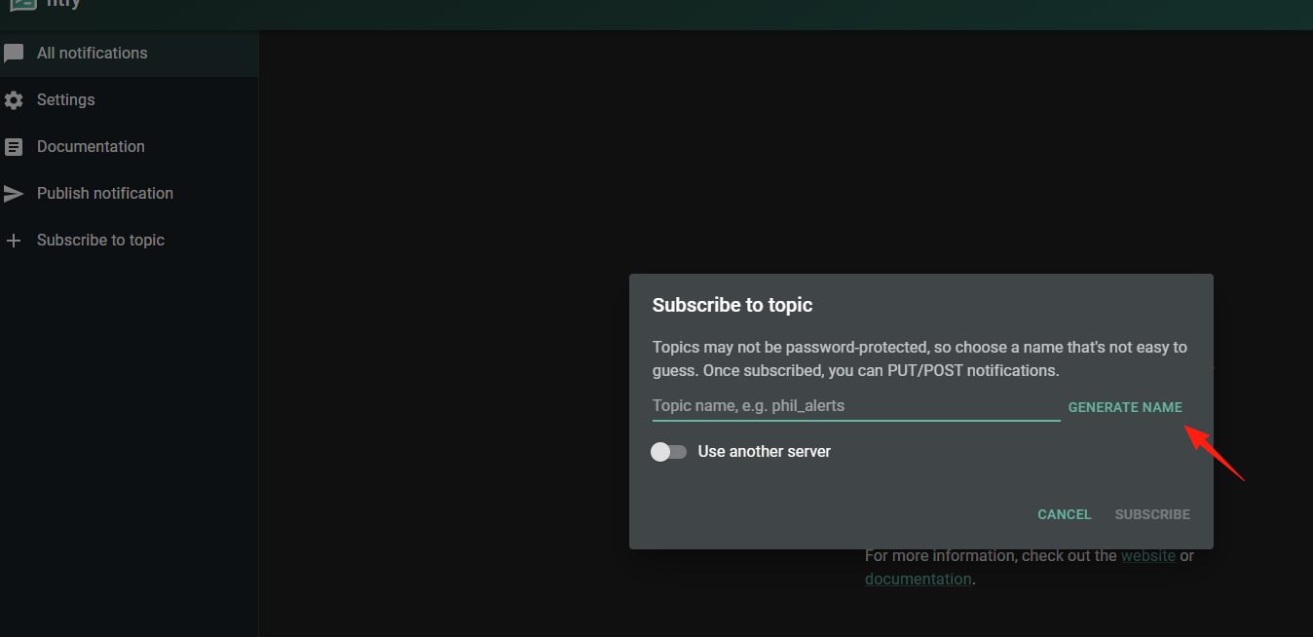Click the Subscribe to topic dialog title

[732, 305]
